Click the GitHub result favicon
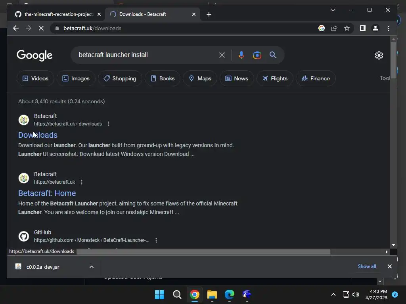406x304 pixels. 24,236
